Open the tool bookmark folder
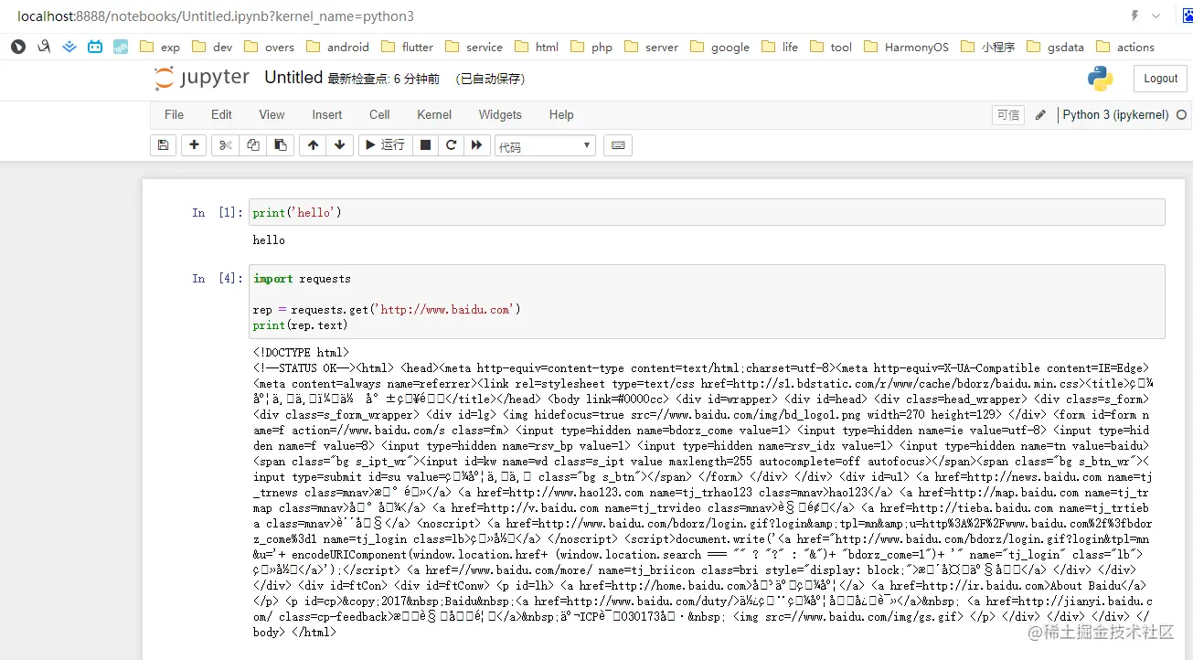This screenshot has height=660, width=1193. (x=830, y=47)
